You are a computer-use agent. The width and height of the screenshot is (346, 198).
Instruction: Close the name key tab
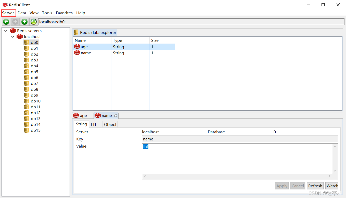pos(115,115)
